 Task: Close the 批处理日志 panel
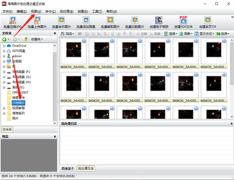pyautogui.click(x=231, y=124)
